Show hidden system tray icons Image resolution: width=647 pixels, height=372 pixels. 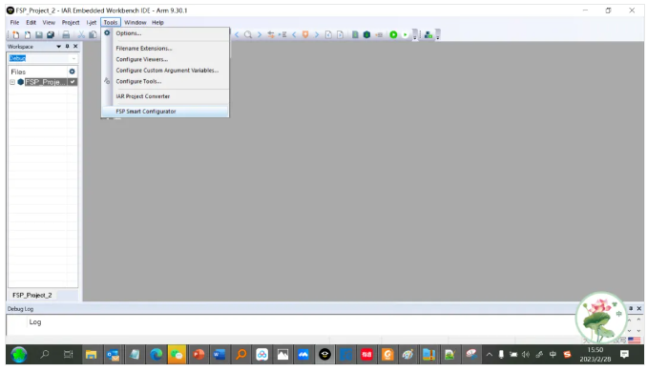[x=489, y=354]
